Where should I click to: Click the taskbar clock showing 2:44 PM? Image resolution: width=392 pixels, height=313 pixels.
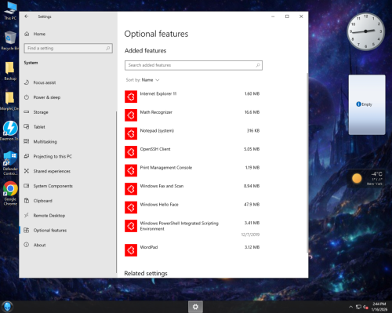tap(379, 307)
